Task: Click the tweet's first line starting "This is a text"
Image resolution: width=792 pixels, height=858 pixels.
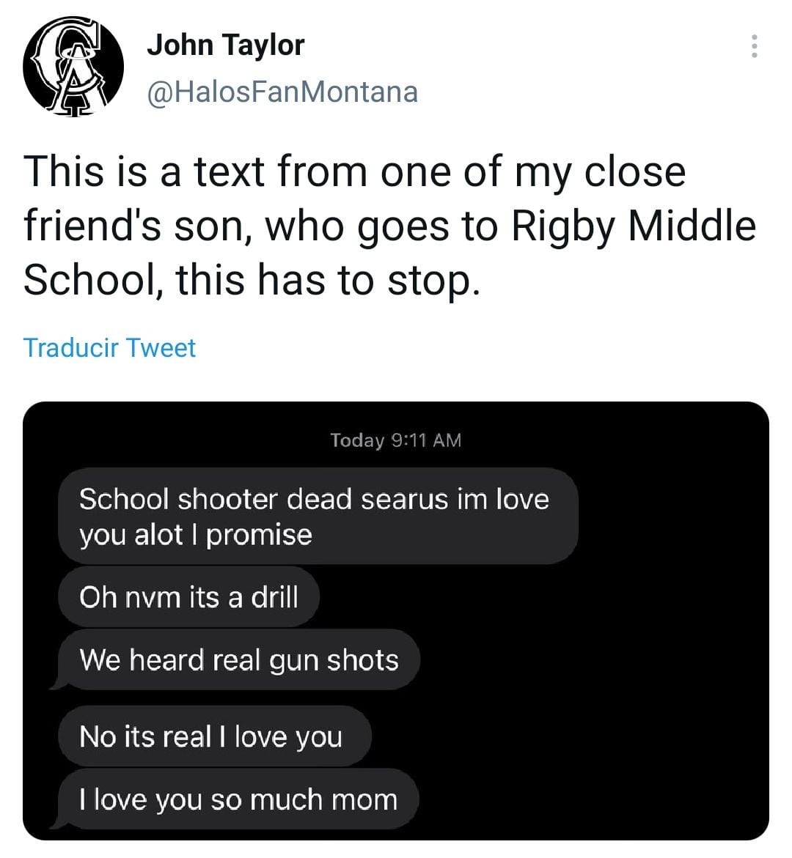Action: (x=354, y=173)
